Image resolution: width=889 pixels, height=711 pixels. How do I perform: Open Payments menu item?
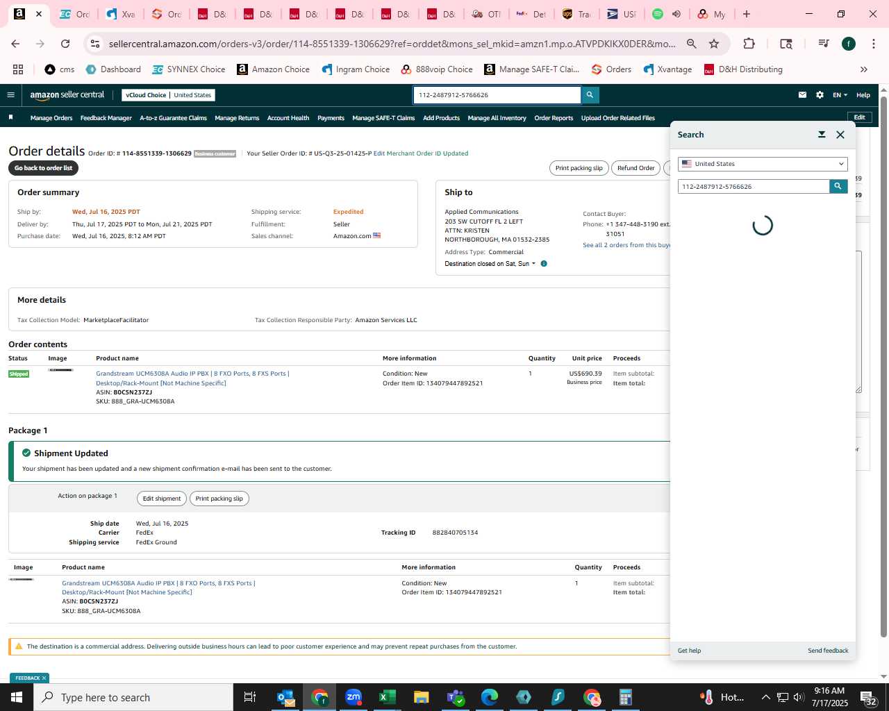(x=331, y=118)
